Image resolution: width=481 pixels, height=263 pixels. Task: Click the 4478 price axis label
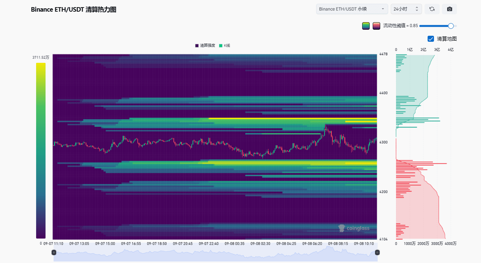[x=384, y=54]
